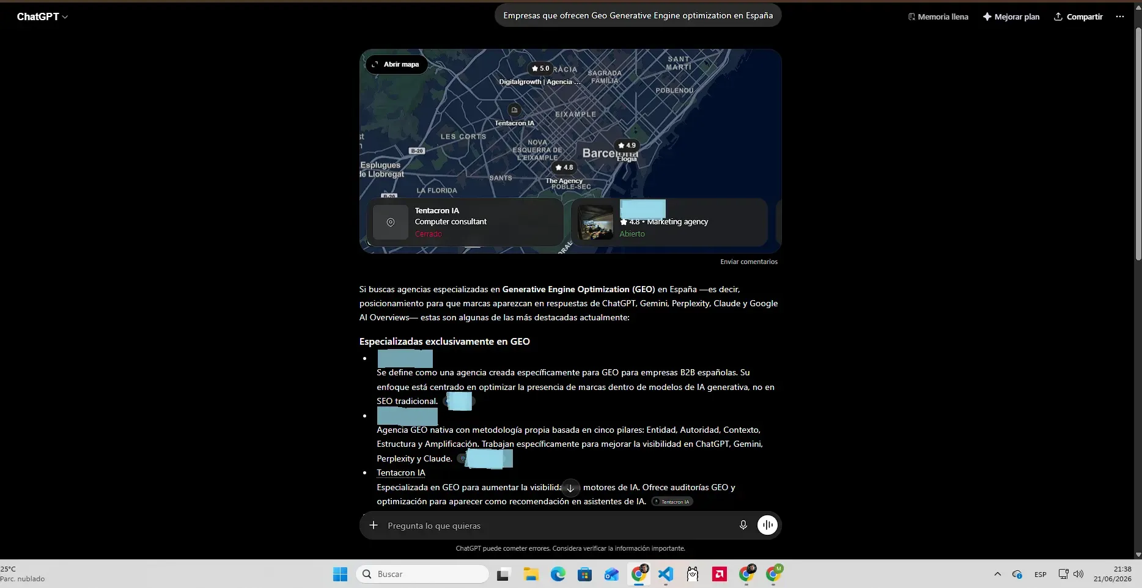
Task: Open the 25°C weather widget
Action: (x=23, y=574)
